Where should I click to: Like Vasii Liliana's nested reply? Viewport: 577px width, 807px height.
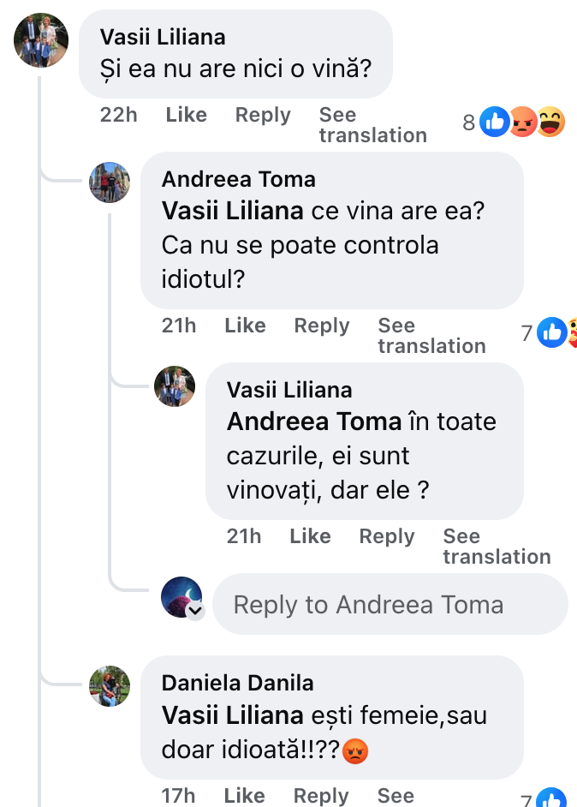click(310, 536)
